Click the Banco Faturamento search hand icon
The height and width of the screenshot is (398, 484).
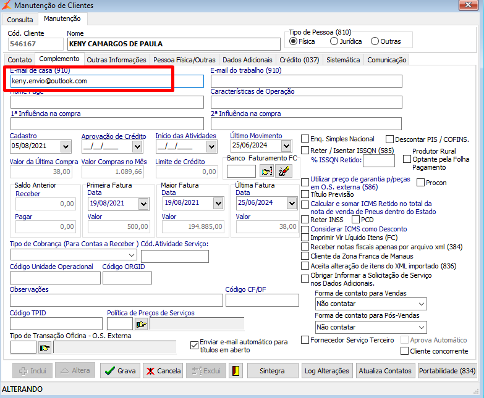pos(266,172)
